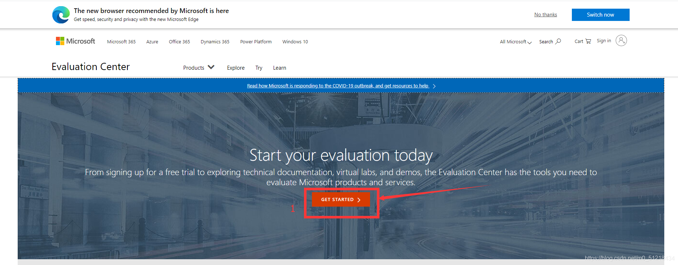Click the Sign in text link
The image size is (678, 265).
pyautogui.click(x=604, y=41)
